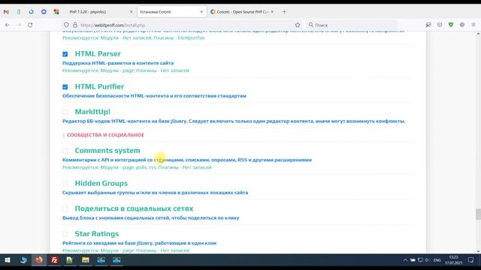
Task: Open the notification center icon
Action: pyautogui.click(x=471, y=260)
